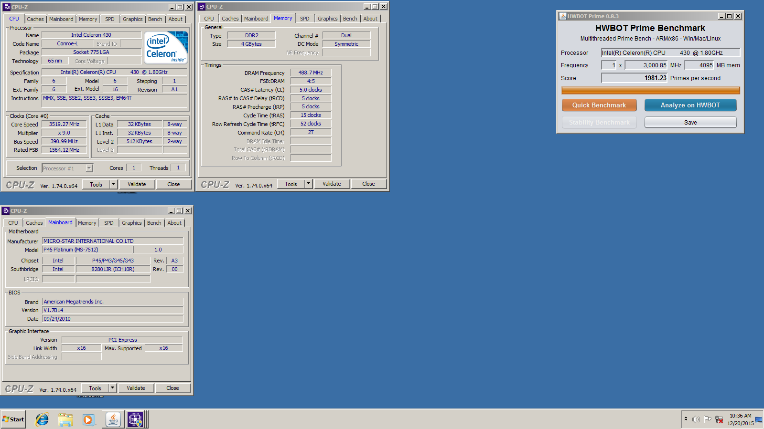764x429 pixels.
Task: Save the HWBOT Prime result
Action: click(x=690, y=122)
